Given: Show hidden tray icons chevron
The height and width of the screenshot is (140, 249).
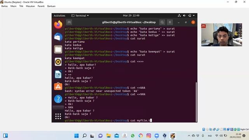Looking at the screenshot, I should click(189, 136).
